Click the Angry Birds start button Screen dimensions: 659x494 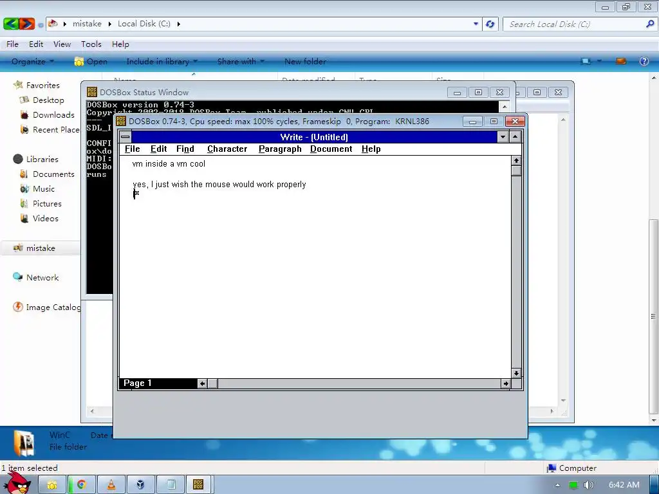[17, 483]
